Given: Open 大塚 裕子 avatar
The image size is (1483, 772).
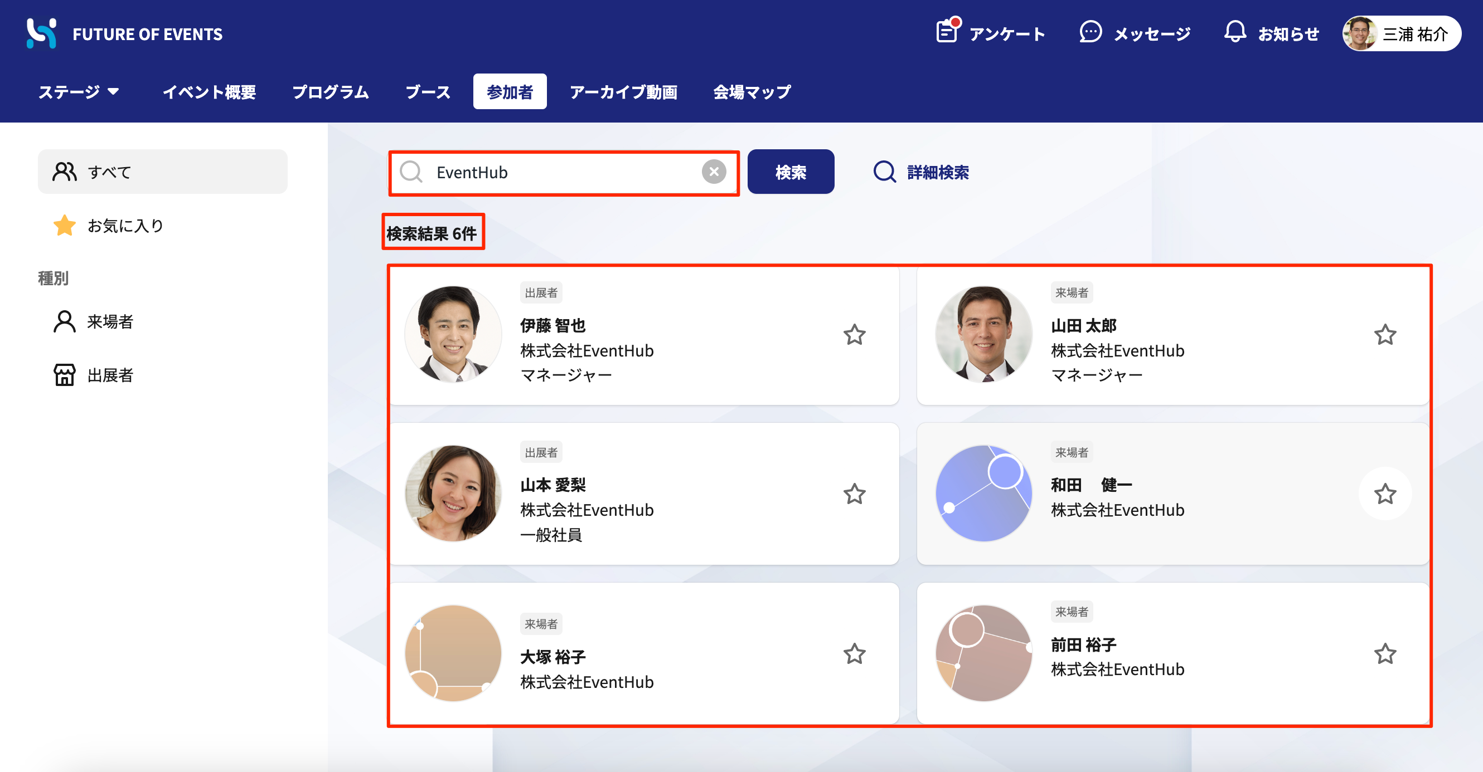Looking at the screenshot, I should 453,653.
